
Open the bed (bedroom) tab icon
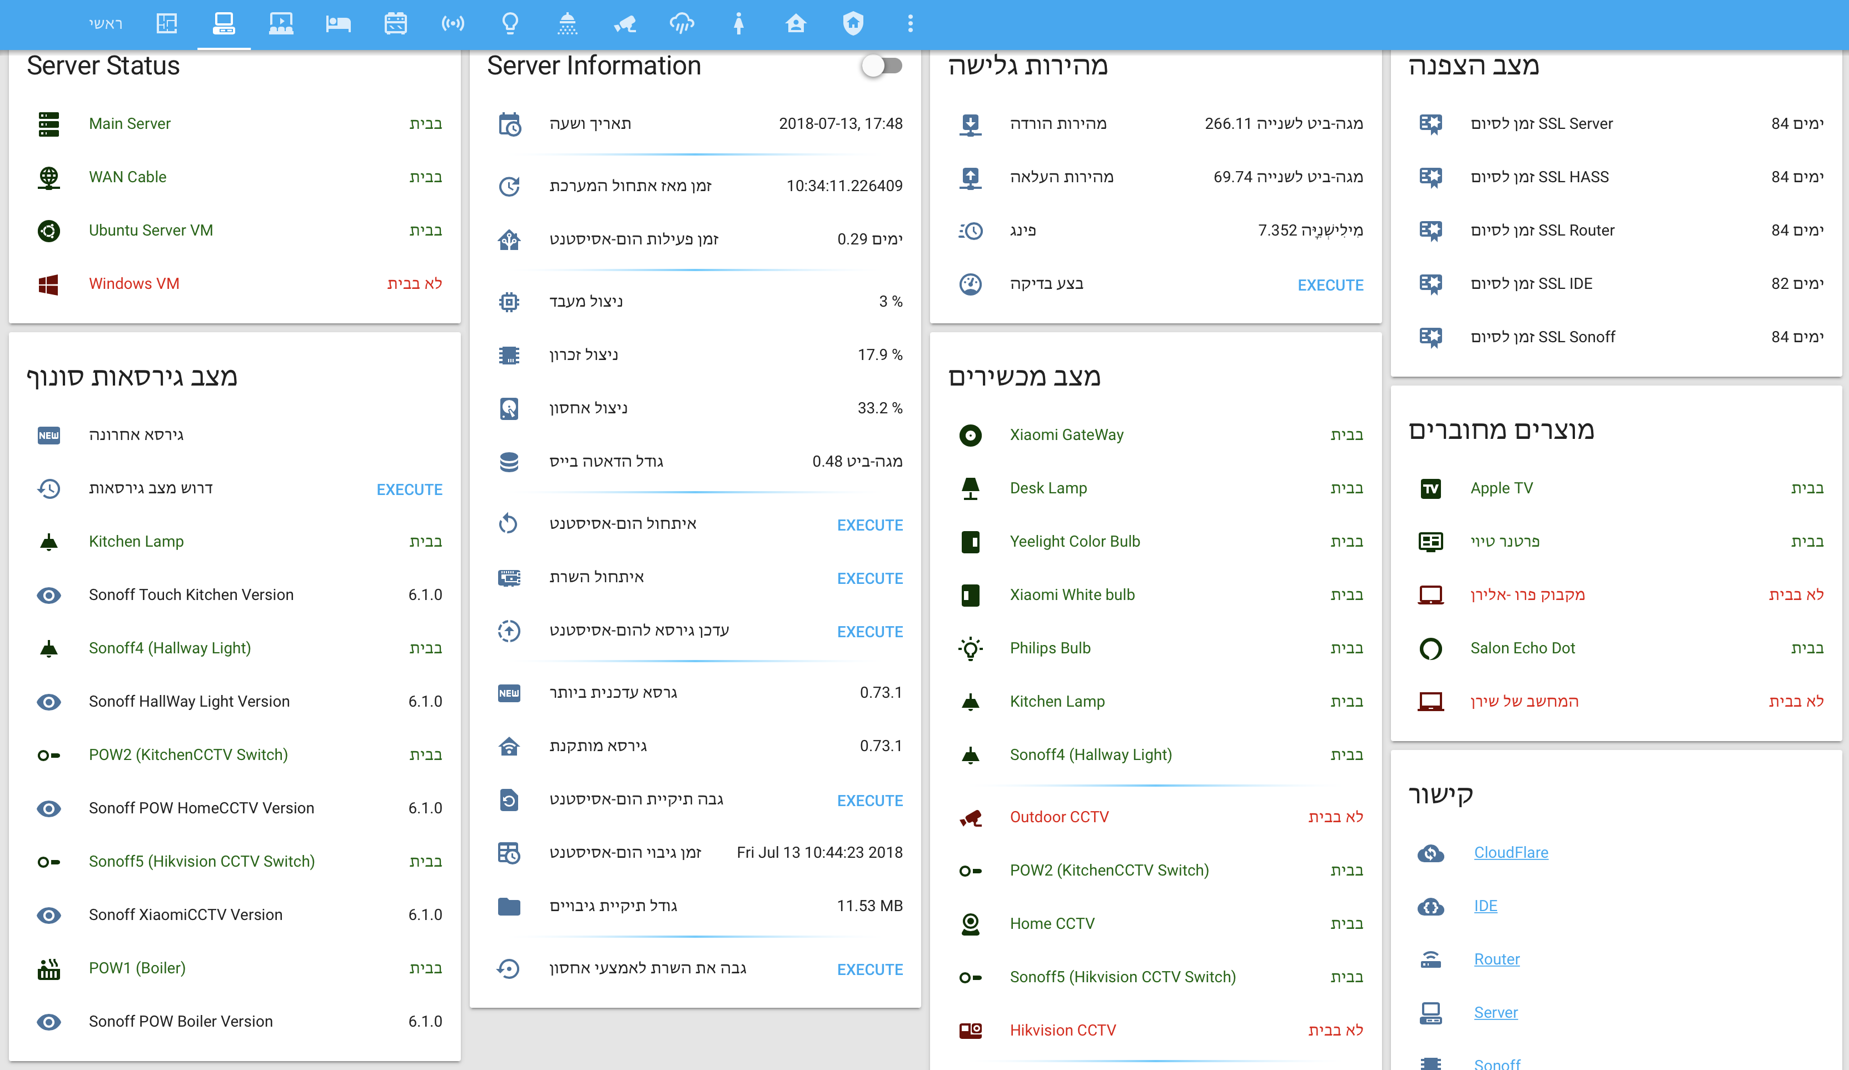click(x=337, y=23)
